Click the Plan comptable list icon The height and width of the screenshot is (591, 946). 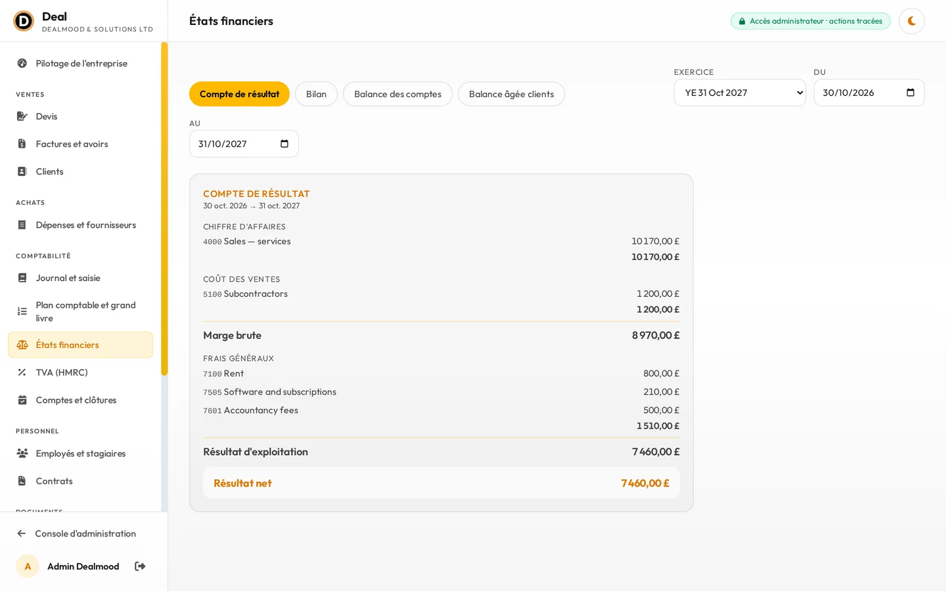[22, 311]
